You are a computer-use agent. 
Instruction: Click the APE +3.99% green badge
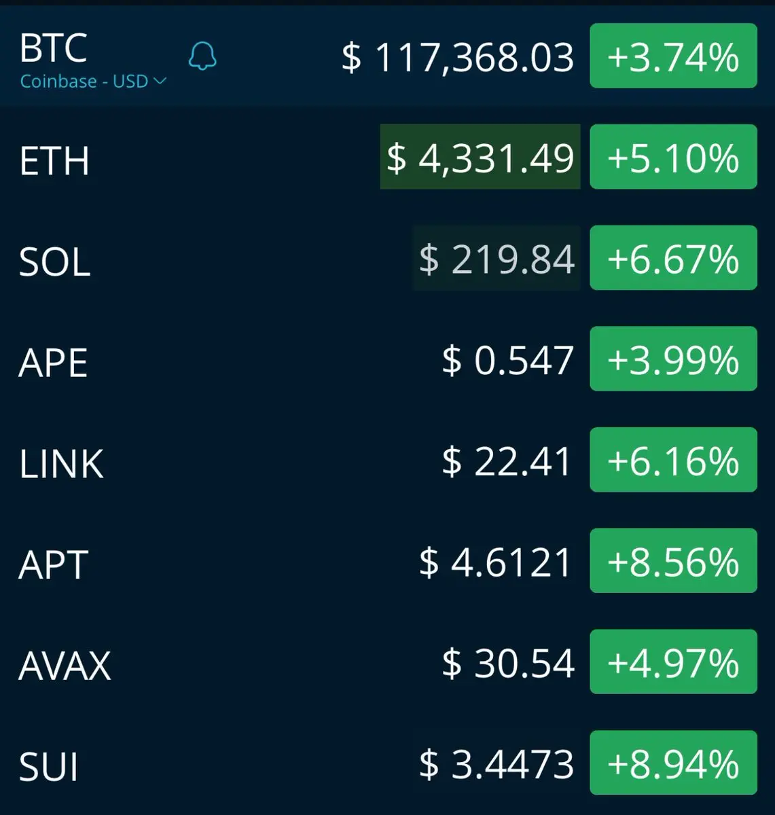click(673, 359)
